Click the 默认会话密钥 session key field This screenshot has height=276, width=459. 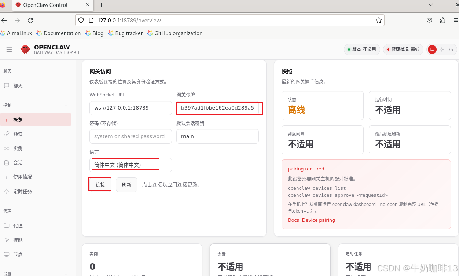(x=217, y=136)
